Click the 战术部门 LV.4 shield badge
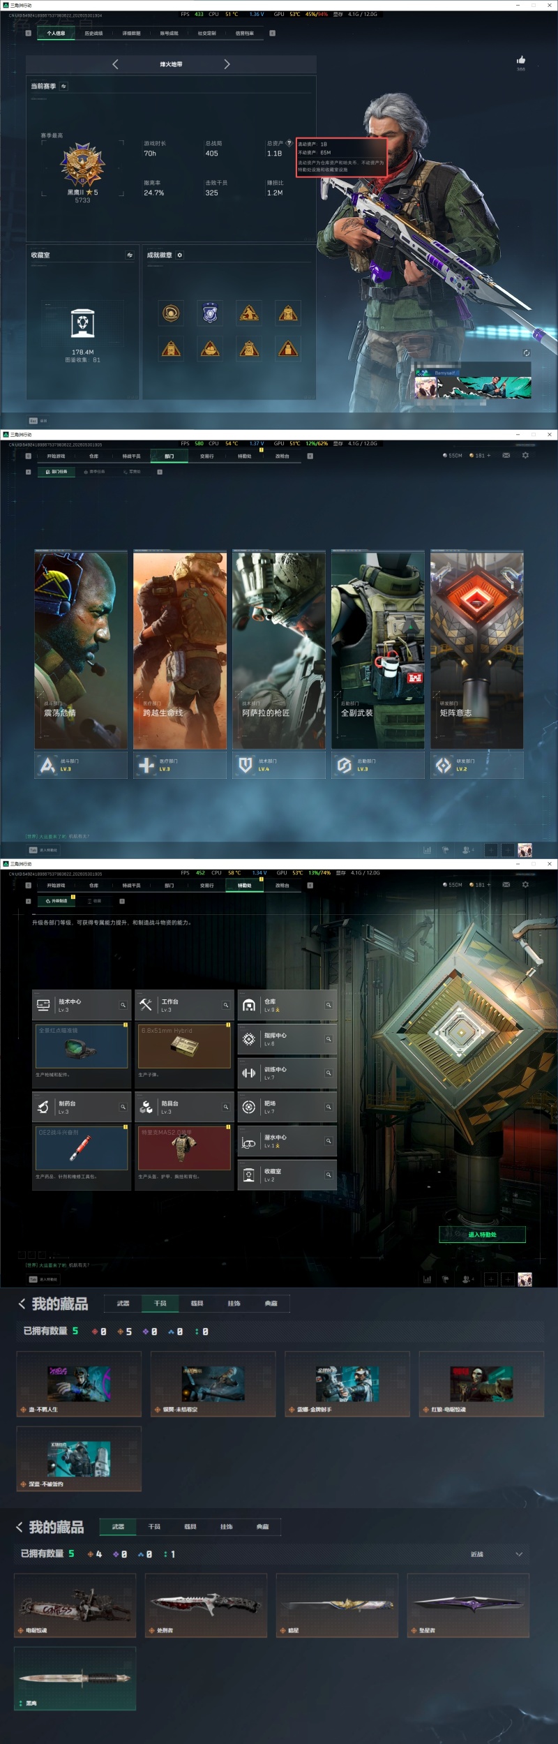The height and width of the screenshot is (1744, 558). (279, 765)
